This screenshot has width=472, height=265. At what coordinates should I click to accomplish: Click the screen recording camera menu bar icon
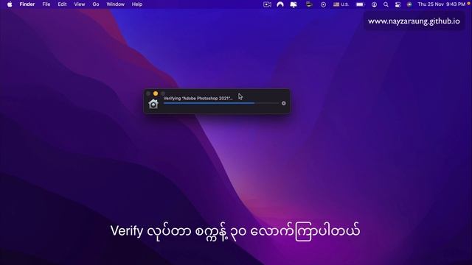(267, 4)
